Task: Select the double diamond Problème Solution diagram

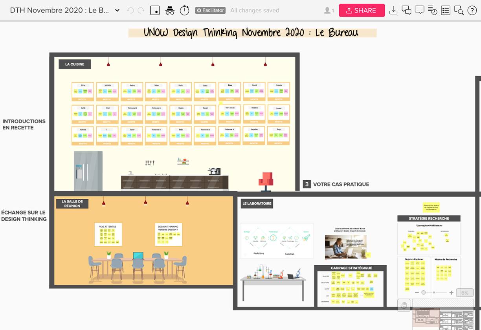Action: [x=277, y=240]
